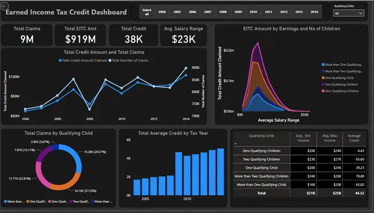The width and height of the screenshot is (374, 213).
Task: Filter by year 2004
Action: click(162, 11)
